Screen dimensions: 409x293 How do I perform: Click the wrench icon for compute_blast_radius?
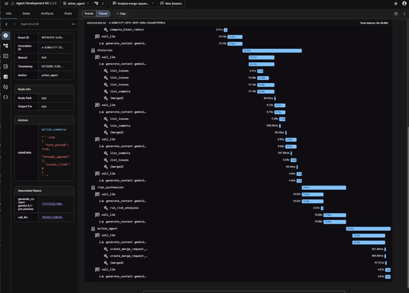[x=105, y=30]
